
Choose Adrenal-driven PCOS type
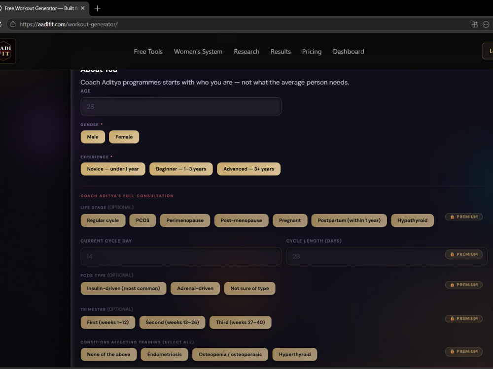click(x=195, y=288)
